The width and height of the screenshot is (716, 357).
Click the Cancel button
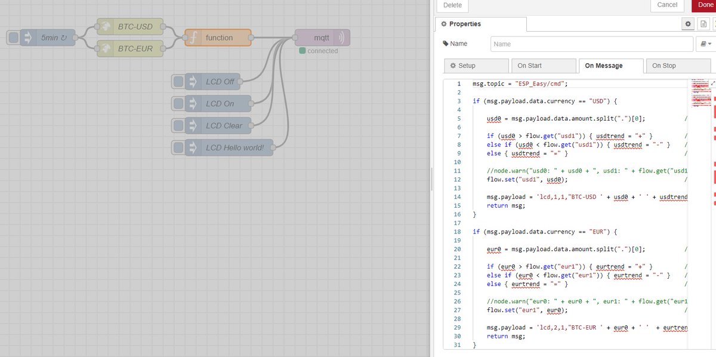click(667, 5)
